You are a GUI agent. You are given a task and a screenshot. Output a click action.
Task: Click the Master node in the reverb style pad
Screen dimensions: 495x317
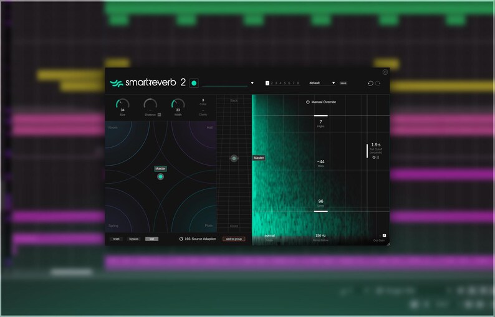(x=160, y=177)
